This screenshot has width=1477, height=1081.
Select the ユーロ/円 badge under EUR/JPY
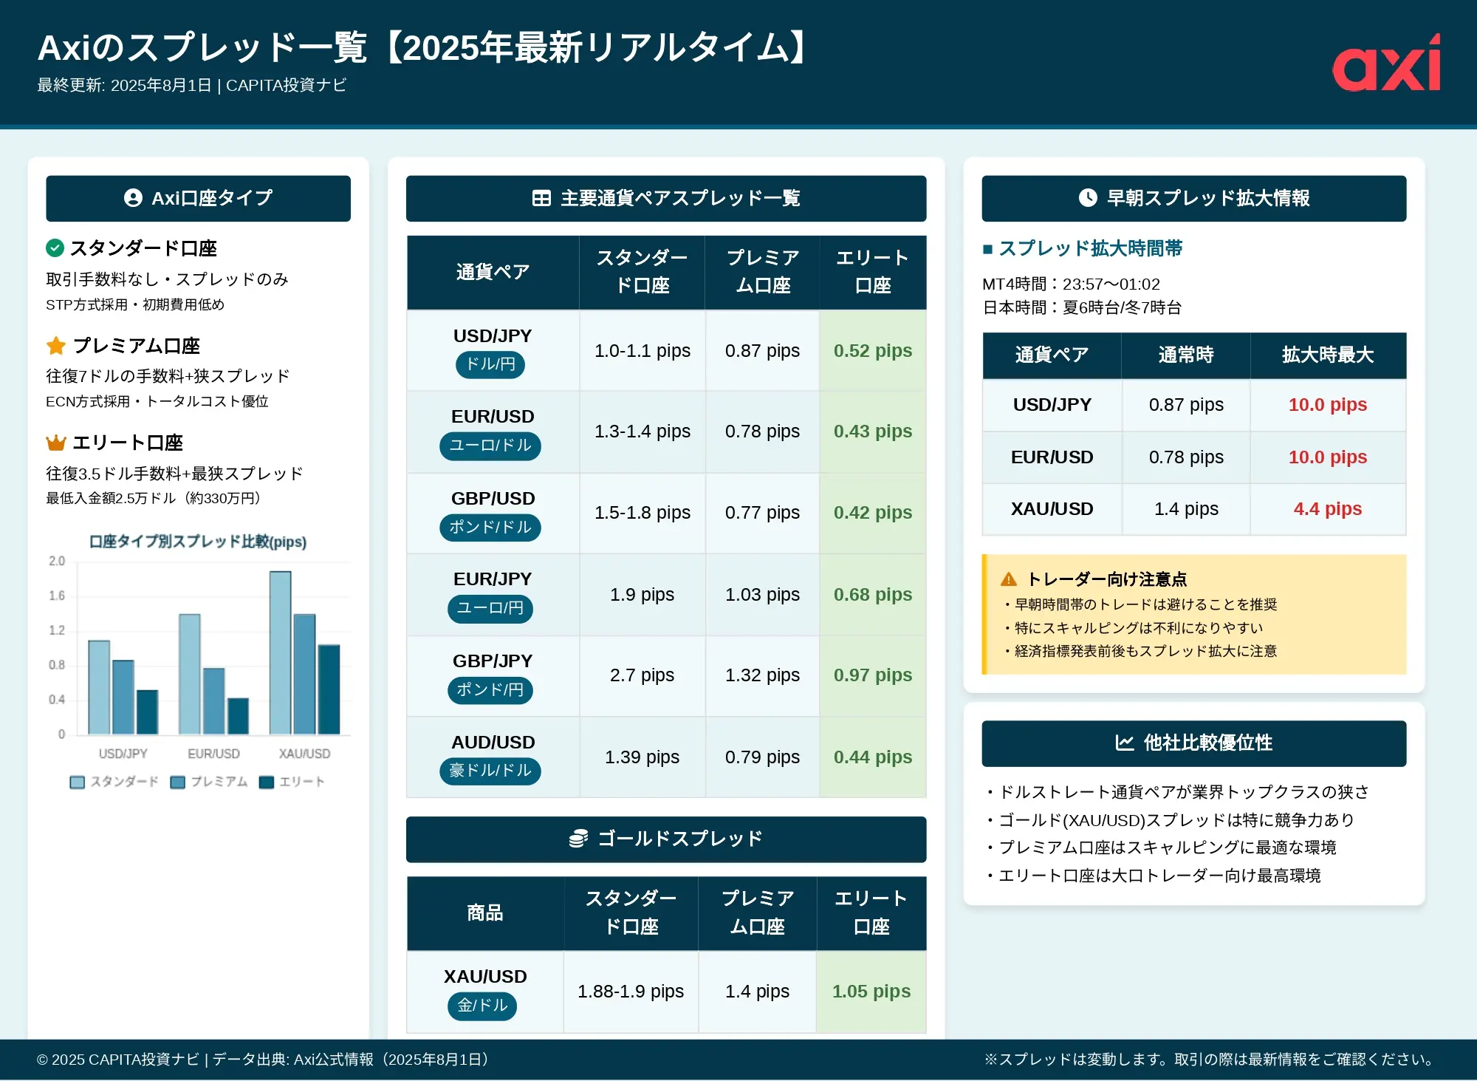click(490, 608)
